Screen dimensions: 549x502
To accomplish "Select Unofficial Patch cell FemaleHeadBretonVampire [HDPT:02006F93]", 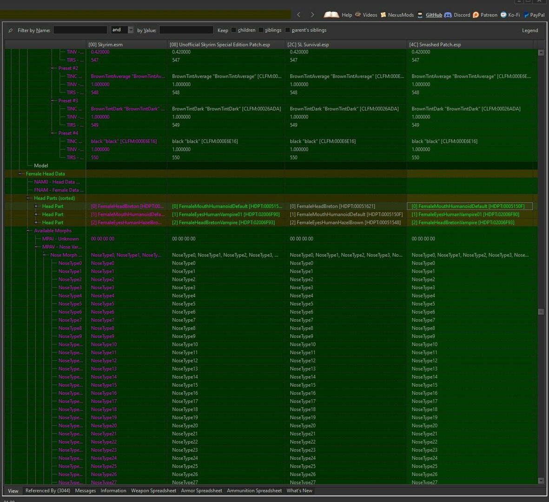I will (x=226, y=223).
